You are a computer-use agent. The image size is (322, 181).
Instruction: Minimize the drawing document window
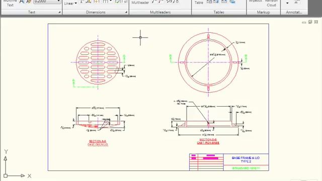[x=304, y=22]
